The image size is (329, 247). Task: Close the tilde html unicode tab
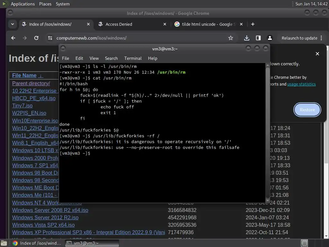[x=241, y=24]
